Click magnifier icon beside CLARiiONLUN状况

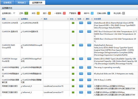22,23
